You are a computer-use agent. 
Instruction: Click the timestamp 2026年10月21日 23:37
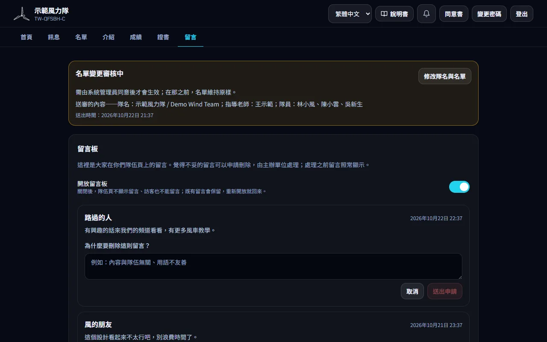[x=436, y=325]
